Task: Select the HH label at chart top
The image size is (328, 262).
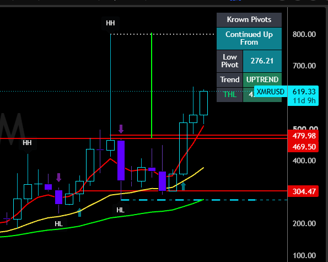Action: 110,23
